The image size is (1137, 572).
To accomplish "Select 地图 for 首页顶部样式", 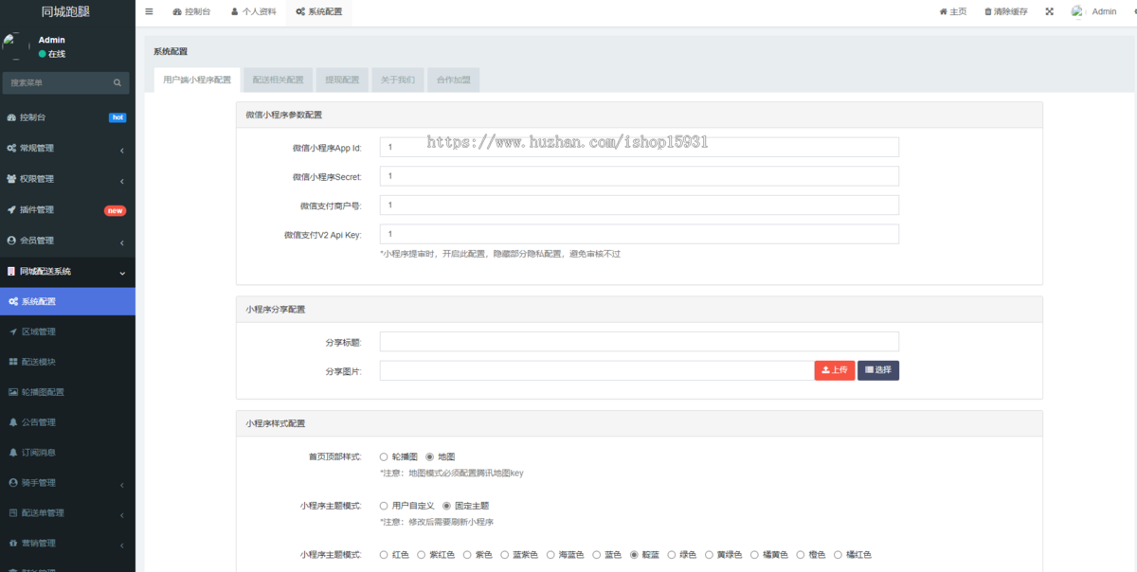I will [429, 456].
